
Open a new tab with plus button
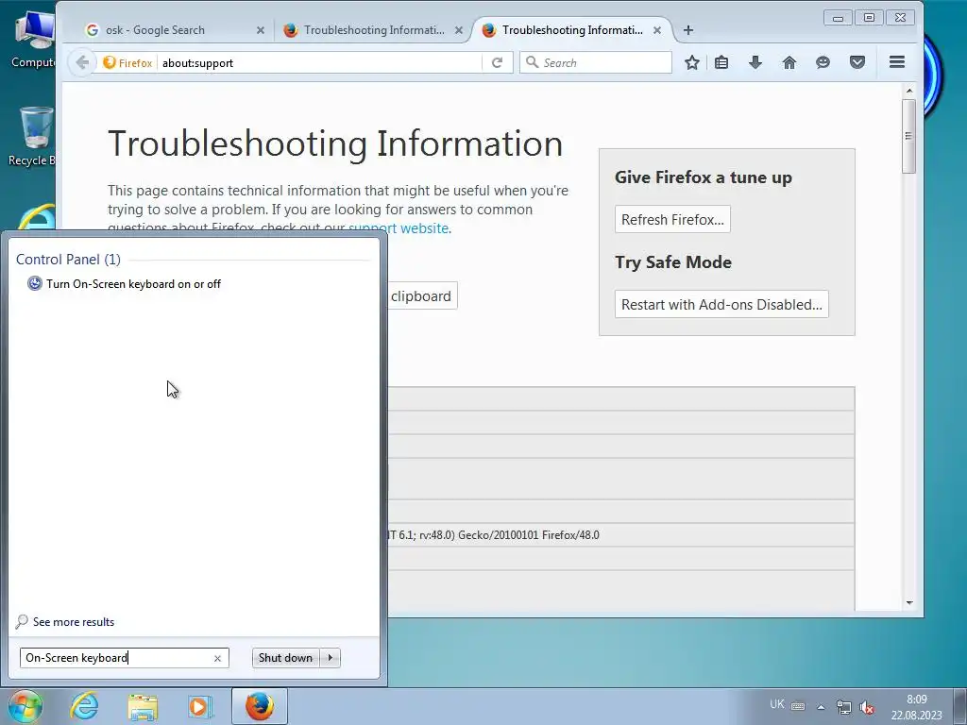(688, 29)
